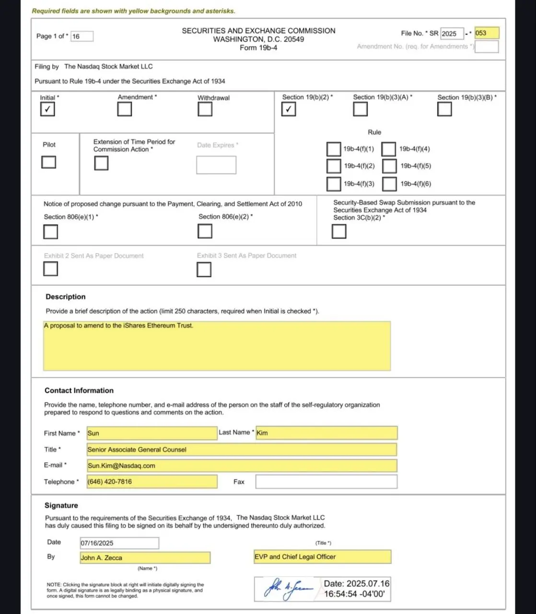Check Exhibit 2 Sent As Paper checkbox

pyautogui.click(x=51, y=269)
